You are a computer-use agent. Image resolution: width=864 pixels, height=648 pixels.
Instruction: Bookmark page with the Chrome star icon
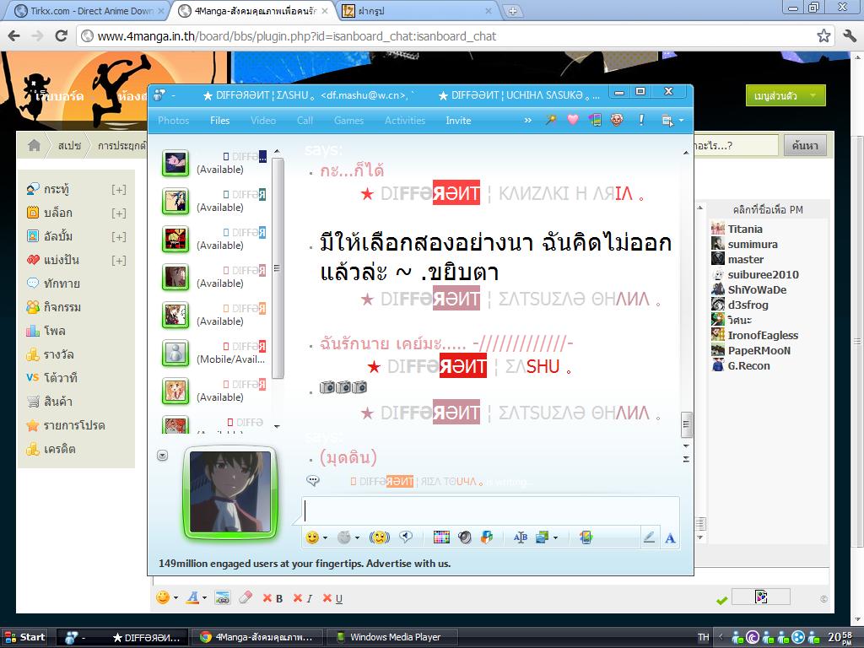coord(823,35)
